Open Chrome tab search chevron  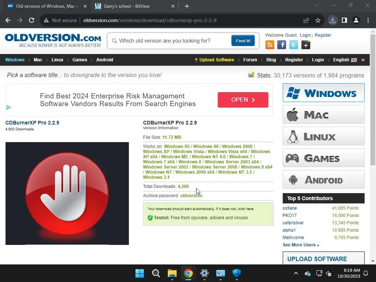tap(317, 5)
